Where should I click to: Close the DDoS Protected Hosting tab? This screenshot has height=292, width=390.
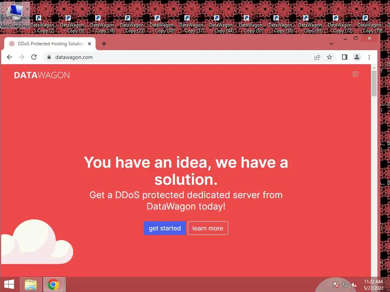(x=90, y=44)
